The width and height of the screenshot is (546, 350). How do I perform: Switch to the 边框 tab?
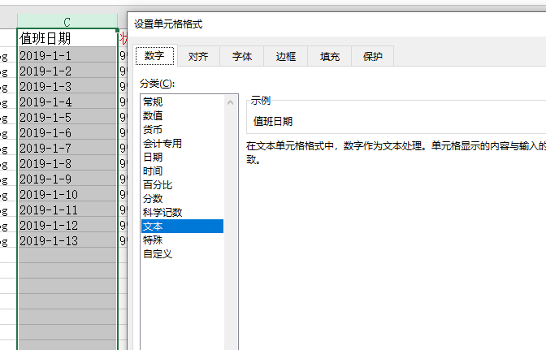[286, 56]
